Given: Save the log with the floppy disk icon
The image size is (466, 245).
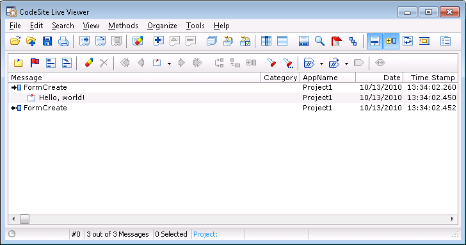Looking at the screenshot, I should (x=47, y=41).
